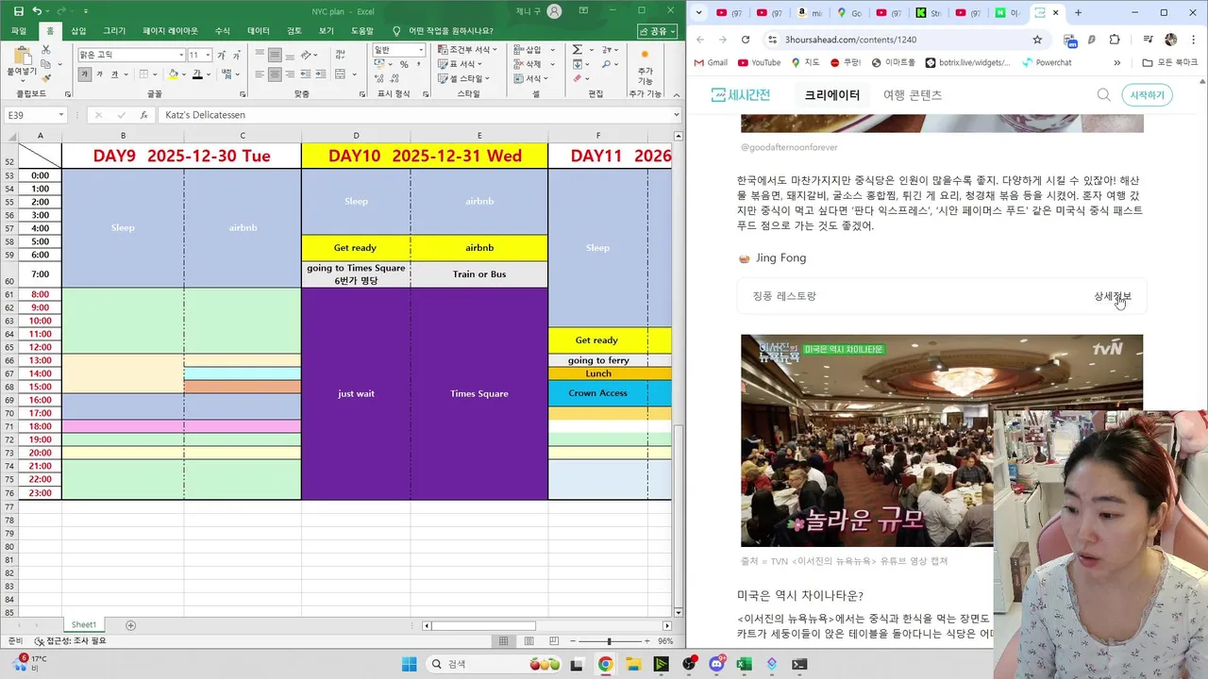The image size is (1208, 679).
Task: Toggle underline formatting in Excel ribbon
Action: 114,75
